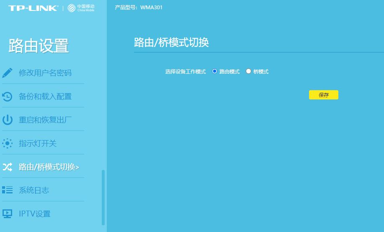
Task: Click the monitor icon for IPTV设置
Action: (8, 214)
